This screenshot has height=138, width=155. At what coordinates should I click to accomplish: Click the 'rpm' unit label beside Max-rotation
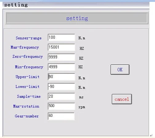82,107
